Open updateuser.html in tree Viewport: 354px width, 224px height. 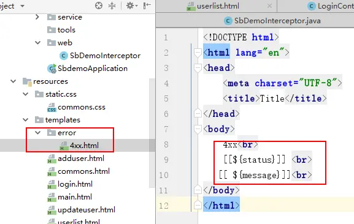(x=87, y=209)
